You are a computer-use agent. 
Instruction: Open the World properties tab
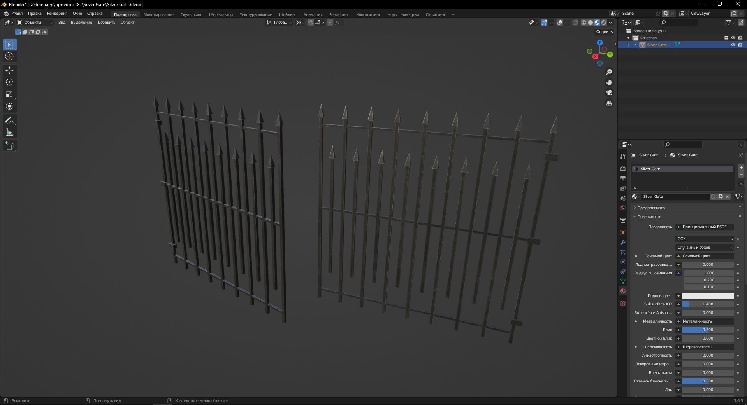point(623,208)
